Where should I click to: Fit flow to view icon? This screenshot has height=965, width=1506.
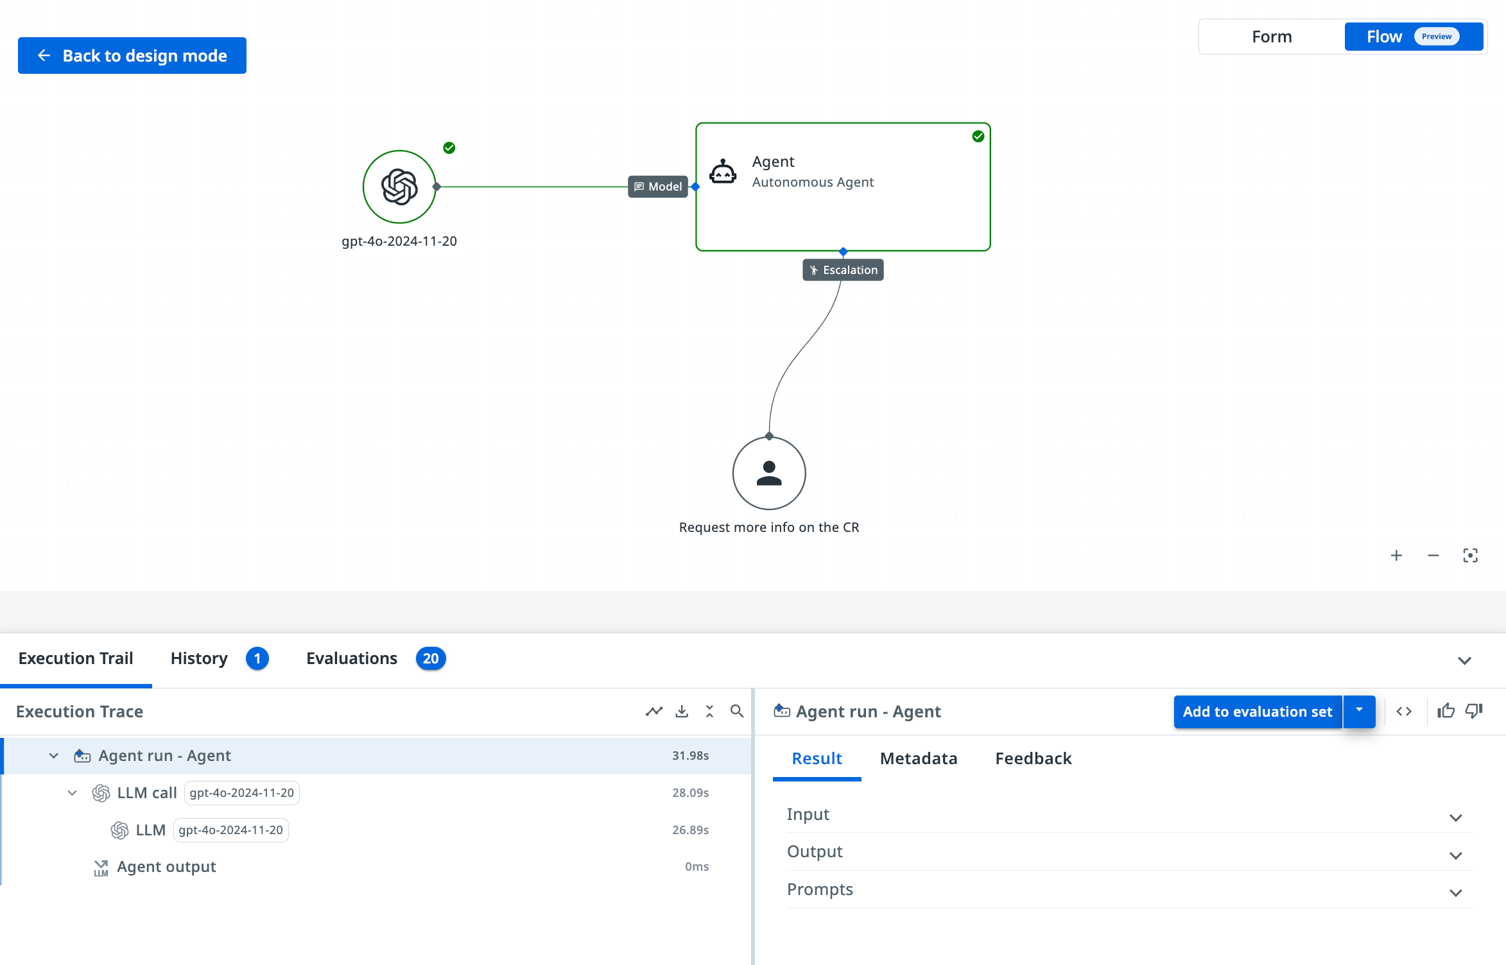point(1470,556)
